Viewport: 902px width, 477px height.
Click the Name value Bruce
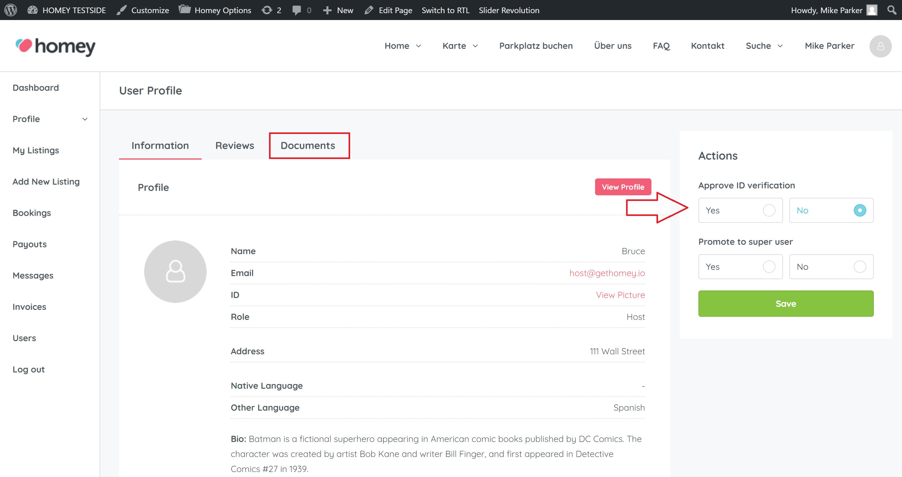click(633, 251)
